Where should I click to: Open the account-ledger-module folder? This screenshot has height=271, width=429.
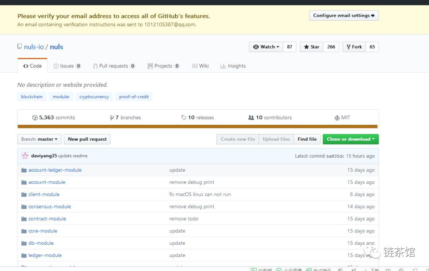click(55, 170)
